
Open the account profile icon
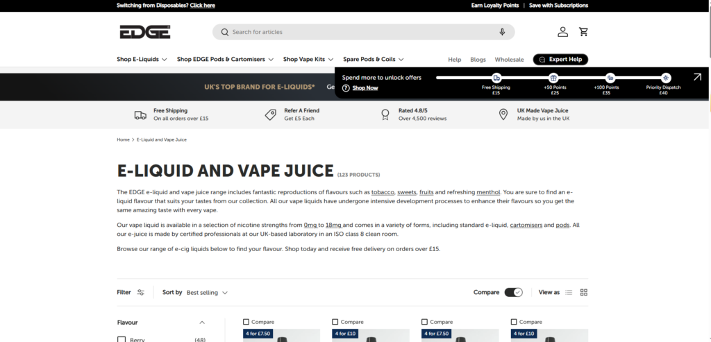point(562,32)
